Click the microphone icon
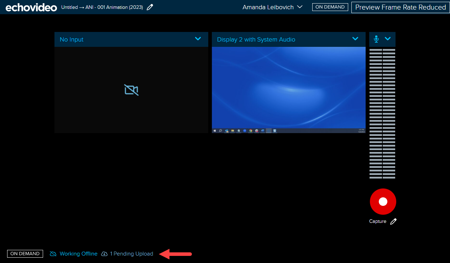 (x=376, y=39)
